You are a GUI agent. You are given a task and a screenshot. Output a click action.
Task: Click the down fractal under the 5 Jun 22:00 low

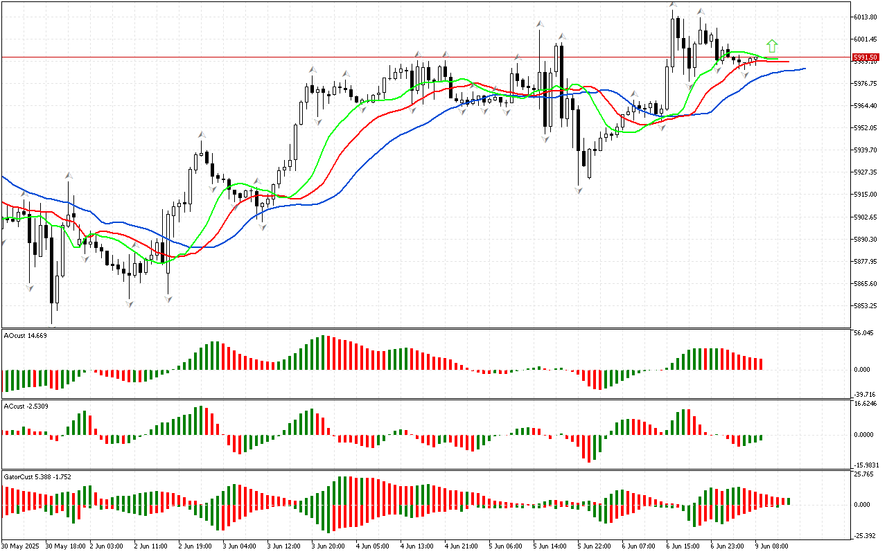(x=579, y=189)
